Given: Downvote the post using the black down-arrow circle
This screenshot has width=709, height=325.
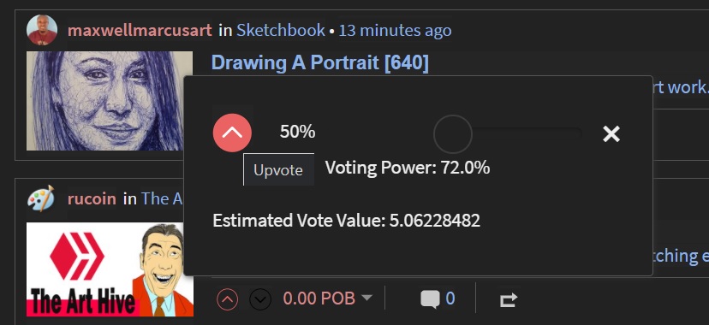Looking at the screenshot, I should point(260,298).
